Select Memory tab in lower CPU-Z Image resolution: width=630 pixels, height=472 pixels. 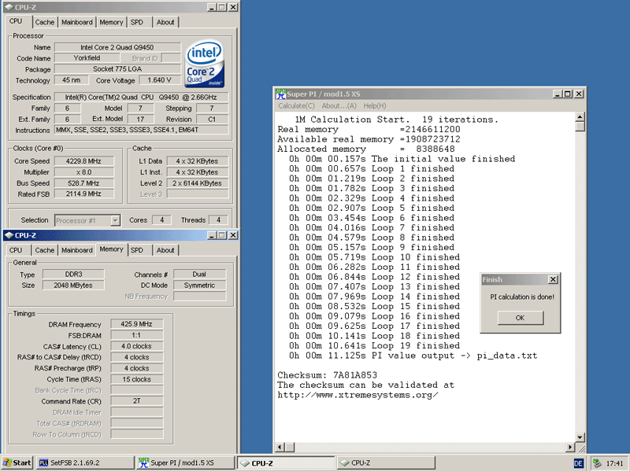[111, 249]
